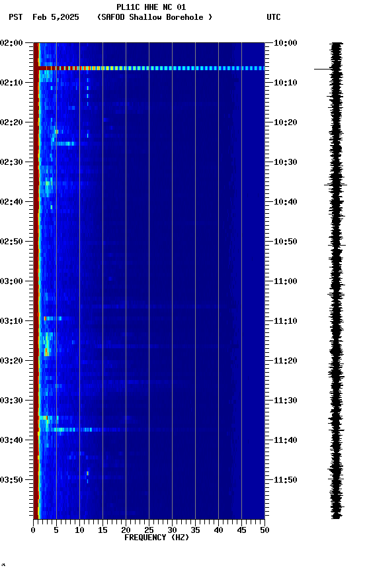Click the 11:50 UTC time label
Image resolution: width=365 pixels, height=572 pixels.
[286, 480]
